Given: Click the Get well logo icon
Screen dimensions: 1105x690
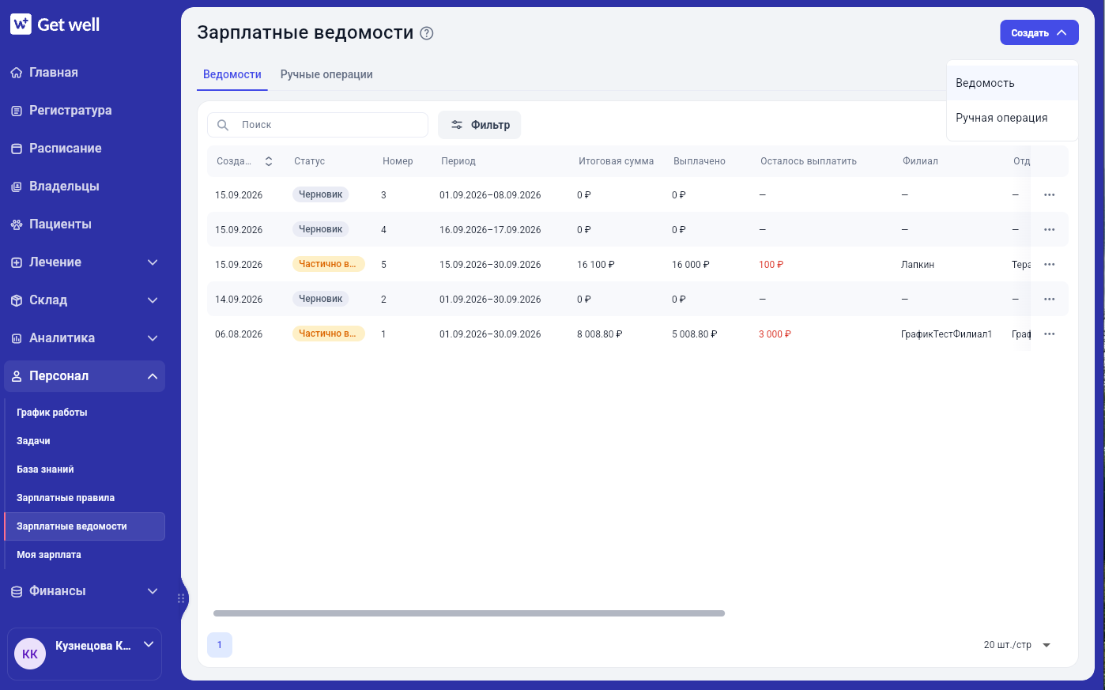Looking at the screenshot, I should coord(21,25).
